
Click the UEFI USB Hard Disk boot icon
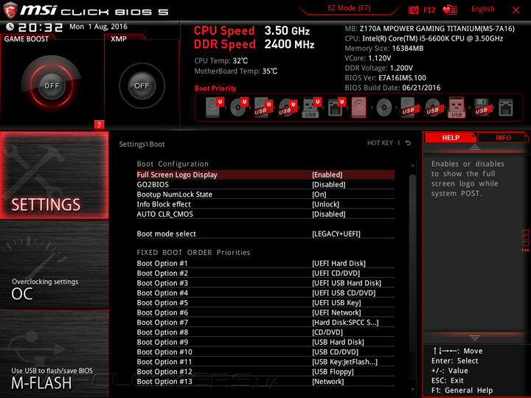(263, 108)
